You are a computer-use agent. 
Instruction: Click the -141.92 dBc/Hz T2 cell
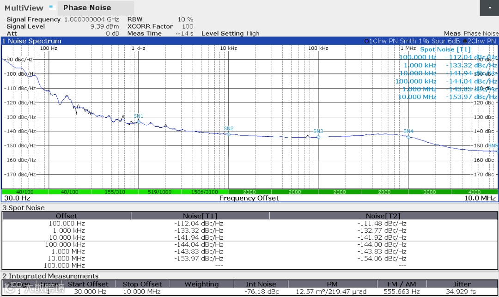[x=382, y=237]
